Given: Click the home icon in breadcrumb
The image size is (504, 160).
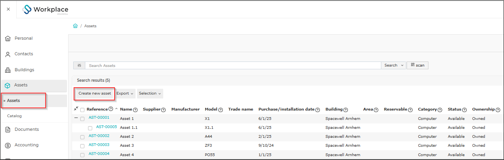Looking at the screenshot, I should pyautogui.click(x=75, y=26).
